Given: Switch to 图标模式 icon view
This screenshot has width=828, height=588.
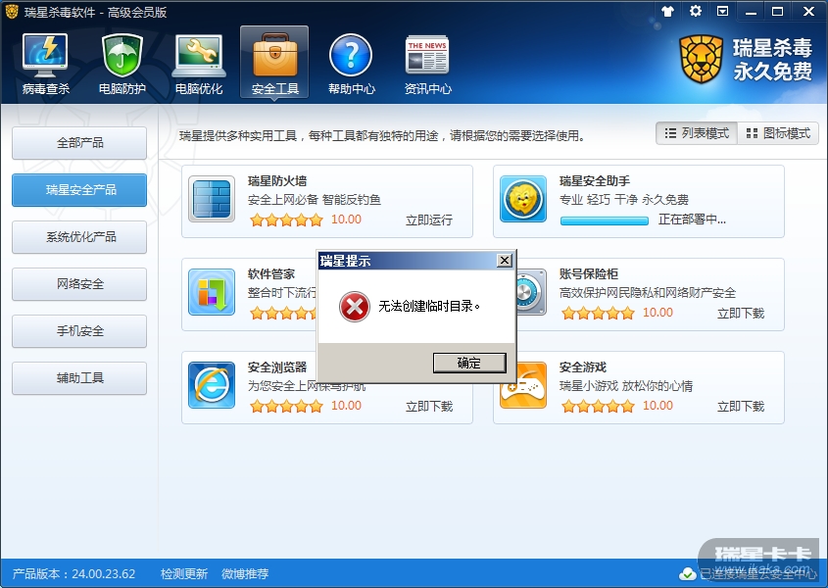Looking at the screenshot, I should tap(778, 133).
